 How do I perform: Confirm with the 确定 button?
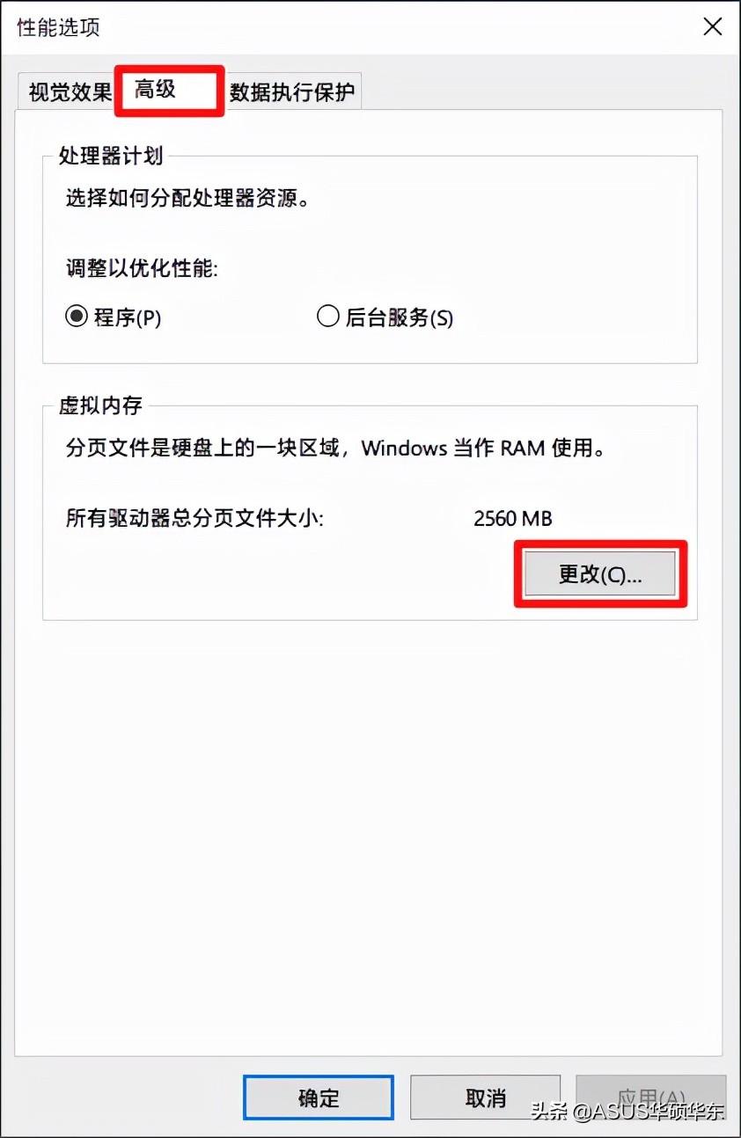[319, 1098]
